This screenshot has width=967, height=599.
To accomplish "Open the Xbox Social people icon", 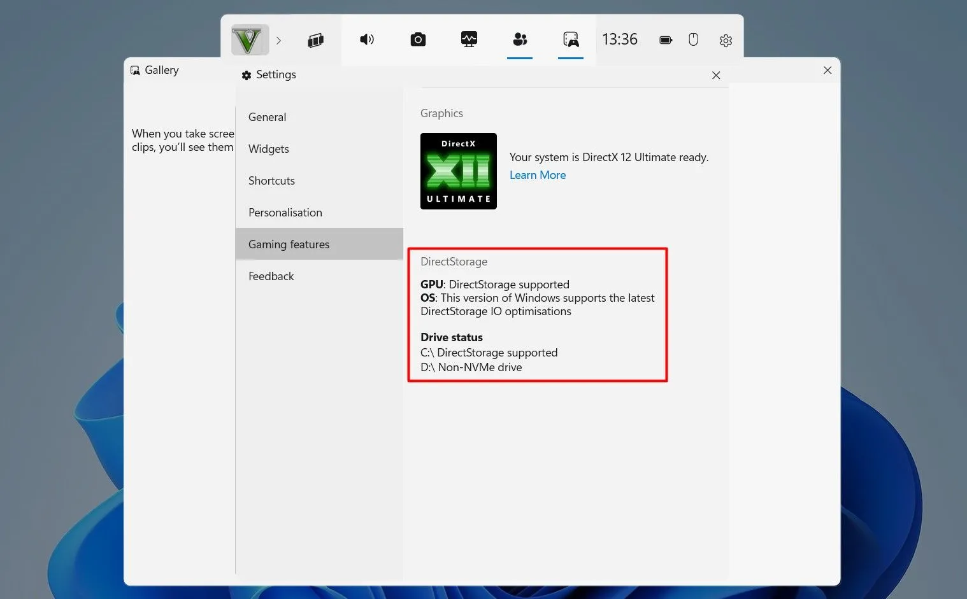I will click(520, 39).
